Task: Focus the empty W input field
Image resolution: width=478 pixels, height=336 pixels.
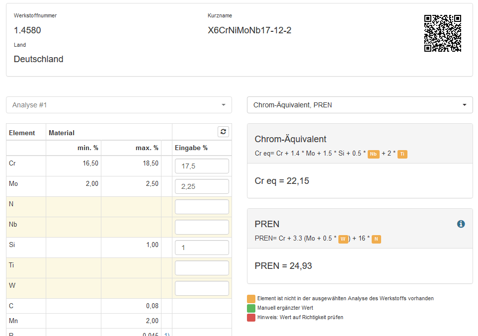Action: tap(202, 288)
